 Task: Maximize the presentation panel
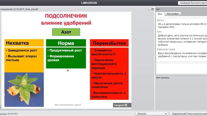(153, 9)
